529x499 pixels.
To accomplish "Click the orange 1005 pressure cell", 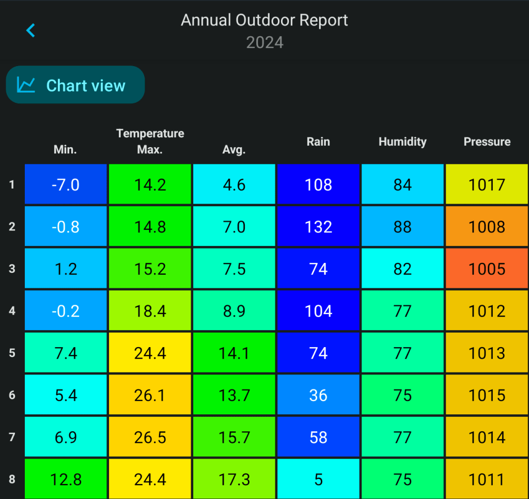I will (x=487, y=269).
